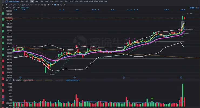Switch to 分時 intraday tab
This screenshot has height=108, width=200.
[x=22, y=1]
